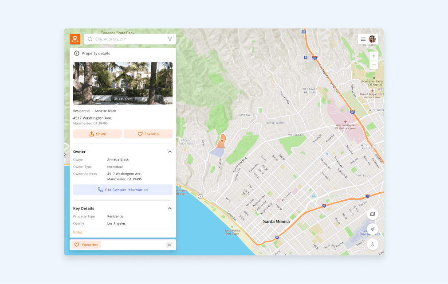
Task: Click the 4517 Washington Ave. address title
Action: [x=93, y=118]
